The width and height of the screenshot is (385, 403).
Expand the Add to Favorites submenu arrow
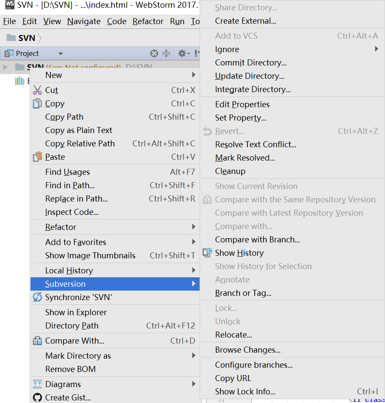[194, 242]
